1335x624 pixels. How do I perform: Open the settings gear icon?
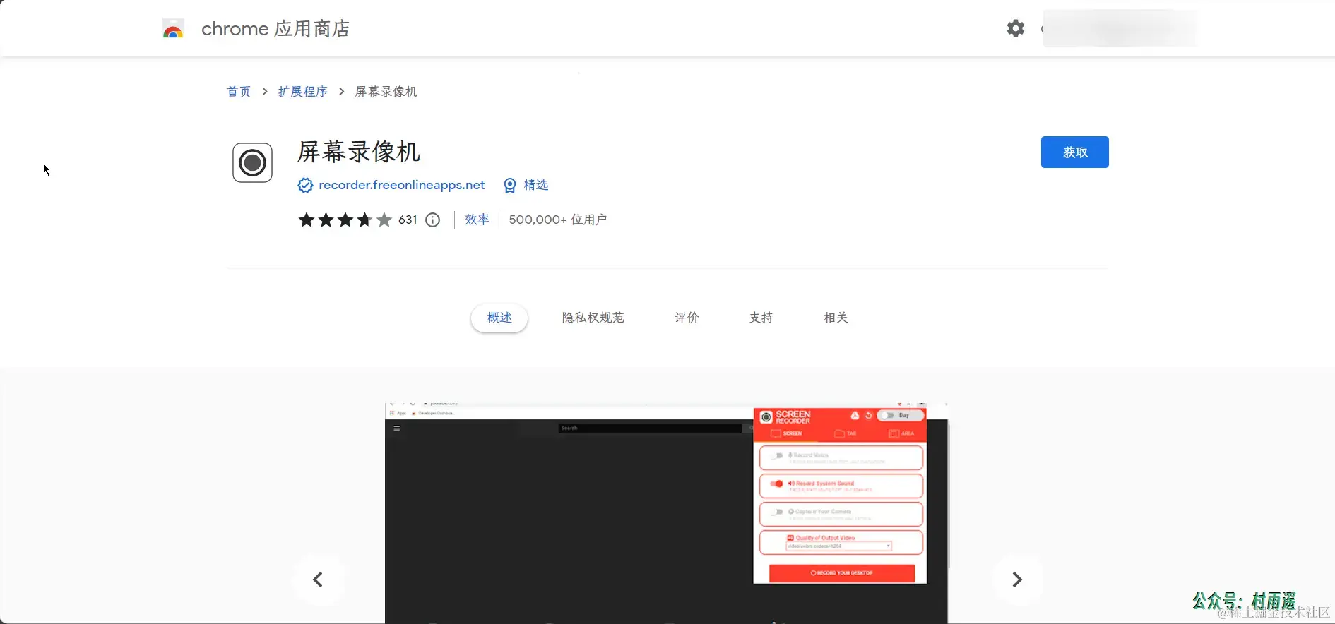point(1015,28)
